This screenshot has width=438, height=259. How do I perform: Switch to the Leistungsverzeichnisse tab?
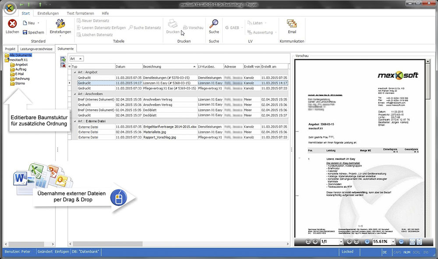(x=37, y=49)
